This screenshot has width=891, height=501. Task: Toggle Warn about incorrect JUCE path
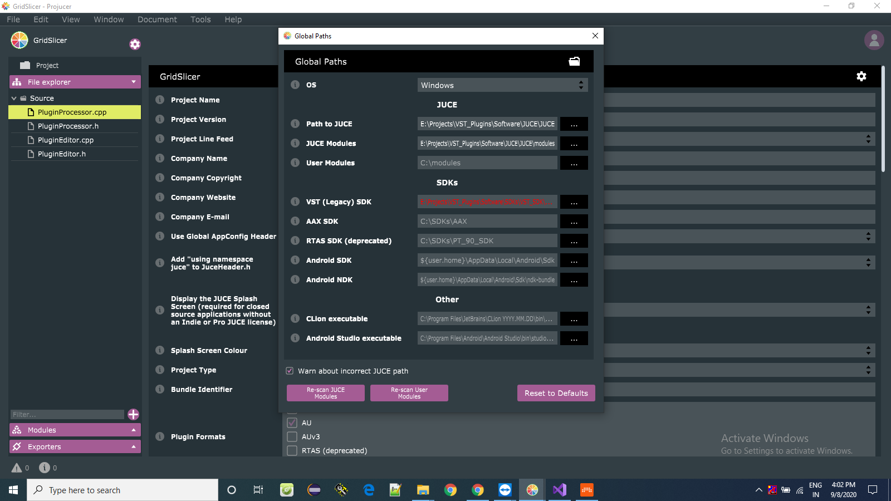290,371
